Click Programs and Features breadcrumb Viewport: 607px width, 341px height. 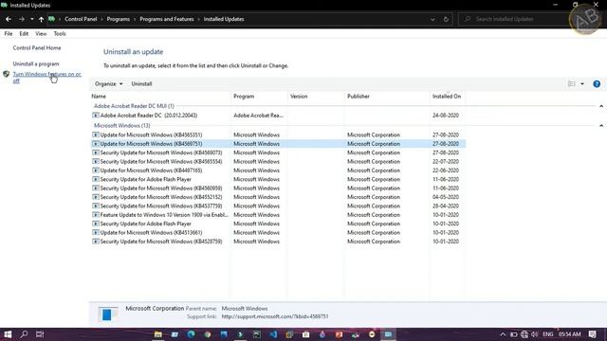(167, 19)
